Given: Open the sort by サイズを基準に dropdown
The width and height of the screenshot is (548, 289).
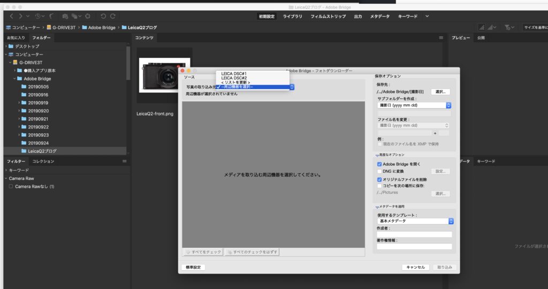Looking at the screenshot, I should coord(535,27).
